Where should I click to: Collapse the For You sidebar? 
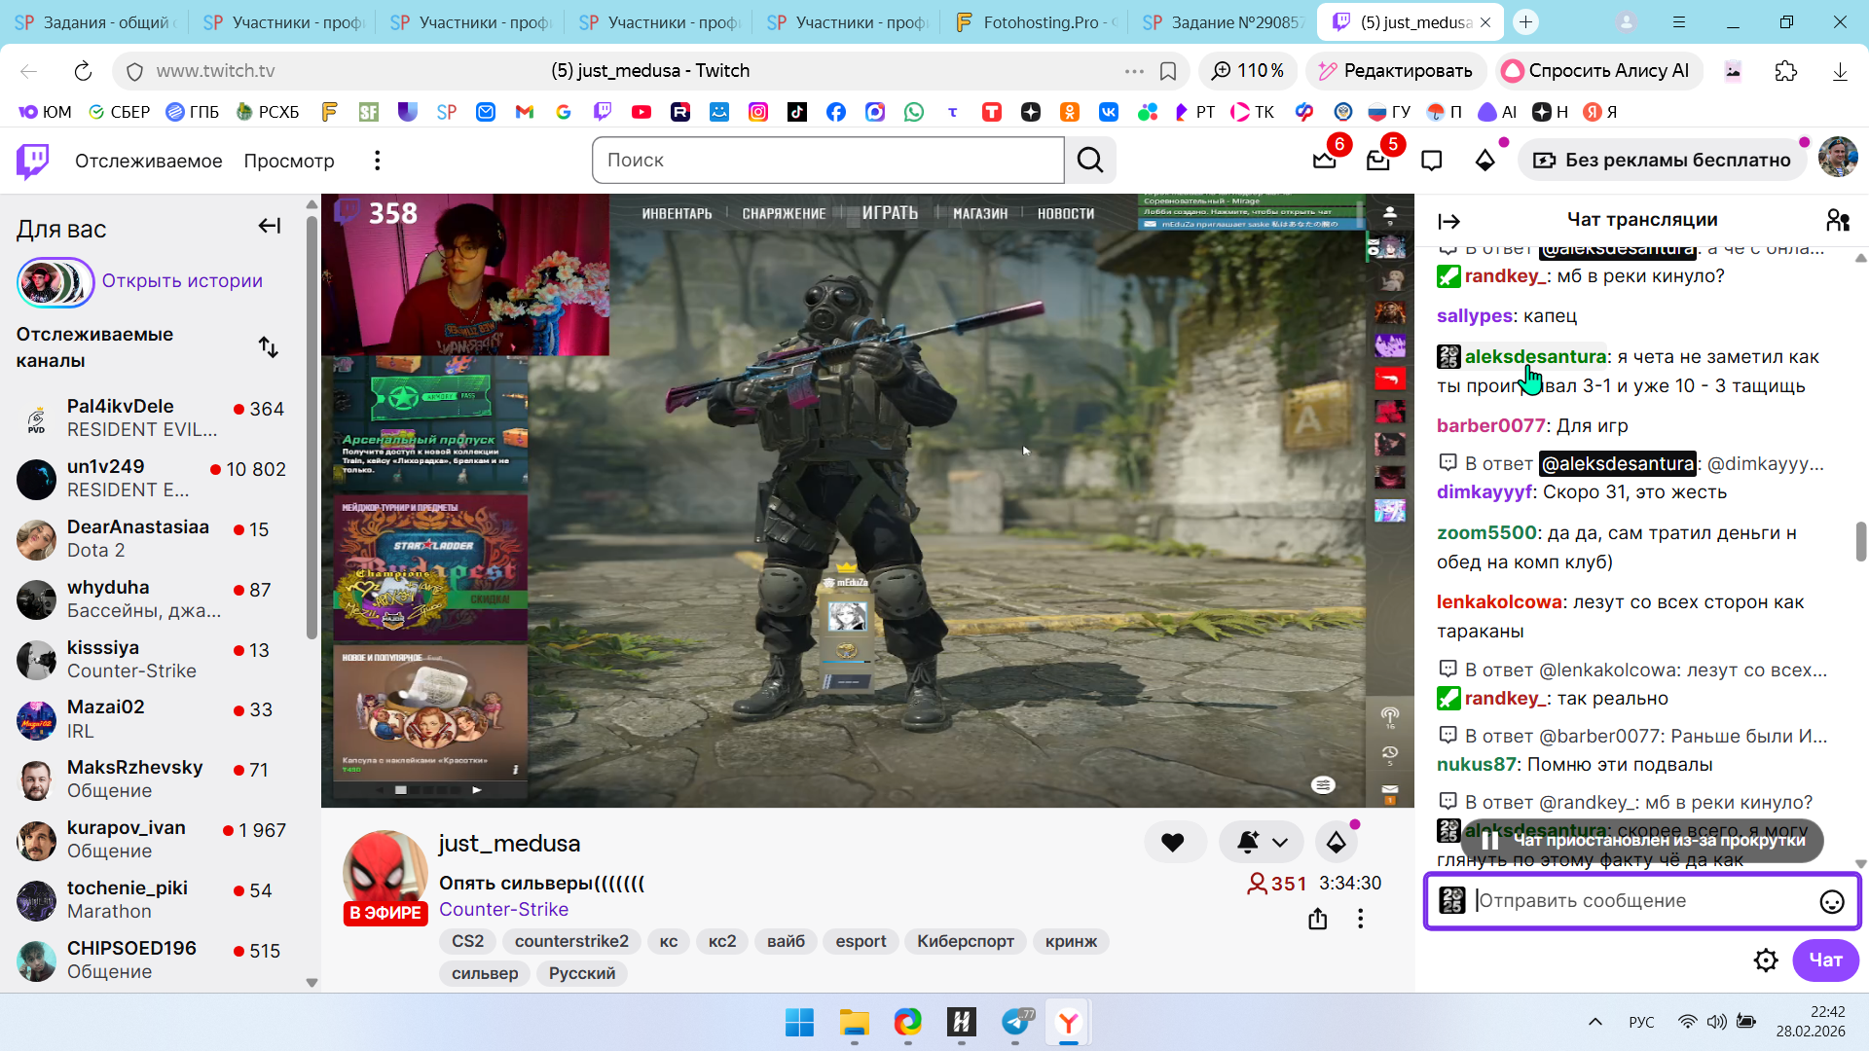(x=269, y=227)
